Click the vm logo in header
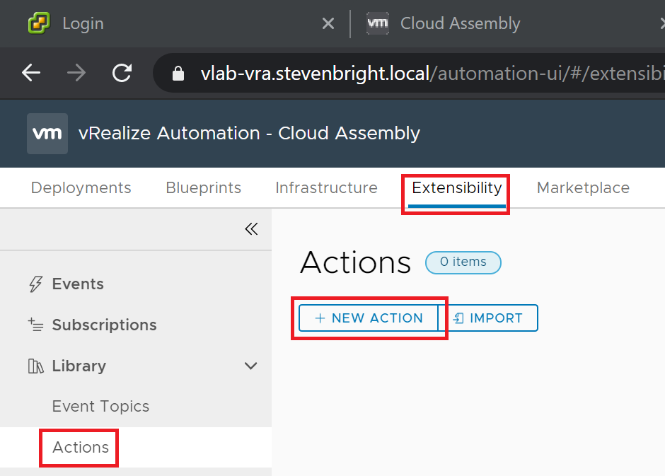Viewport: 665px width, 476px height. click(47, 134)
